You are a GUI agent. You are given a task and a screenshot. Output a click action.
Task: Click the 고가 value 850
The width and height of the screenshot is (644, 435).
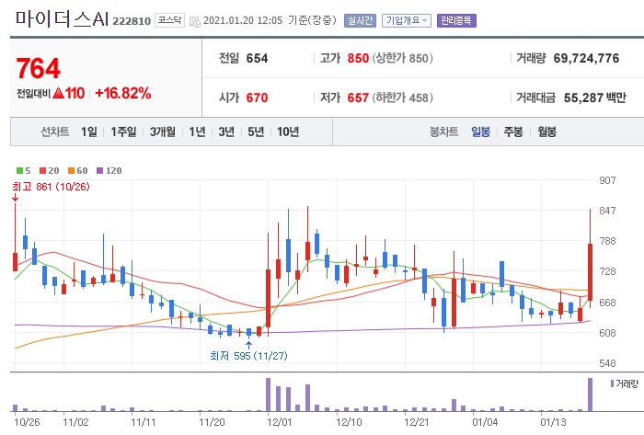click(358, 58)
